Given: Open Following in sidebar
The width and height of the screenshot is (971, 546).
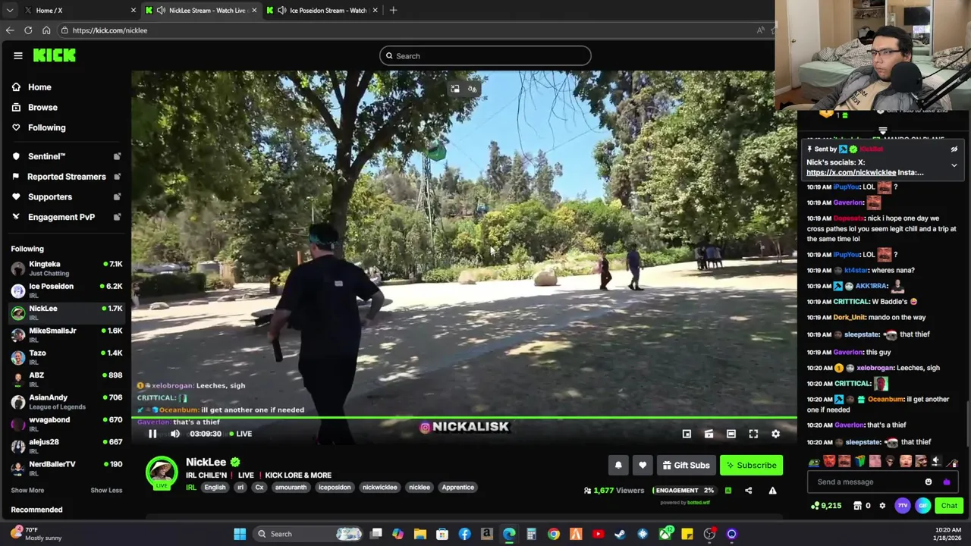Looking at the screenshot, I should tap(46, 127).
